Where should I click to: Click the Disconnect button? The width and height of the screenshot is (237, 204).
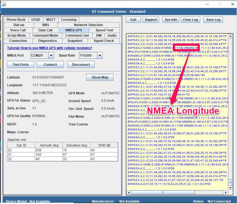[x=81, y=65]
